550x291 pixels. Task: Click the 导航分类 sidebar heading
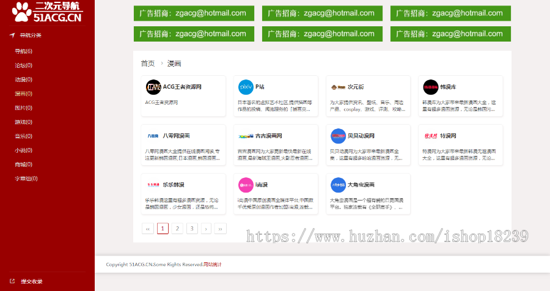click(31, 35)
